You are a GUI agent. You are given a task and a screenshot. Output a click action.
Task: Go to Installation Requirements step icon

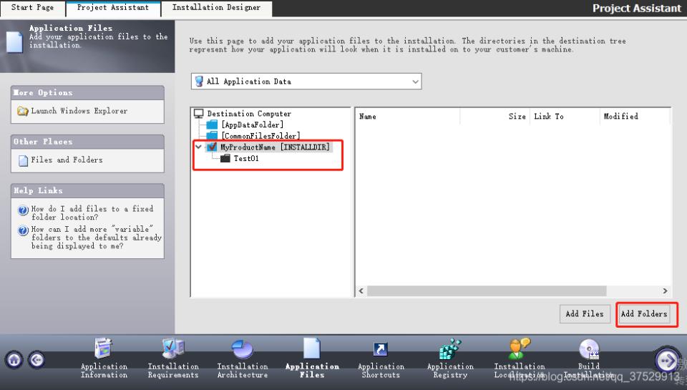tap(173, 348)
